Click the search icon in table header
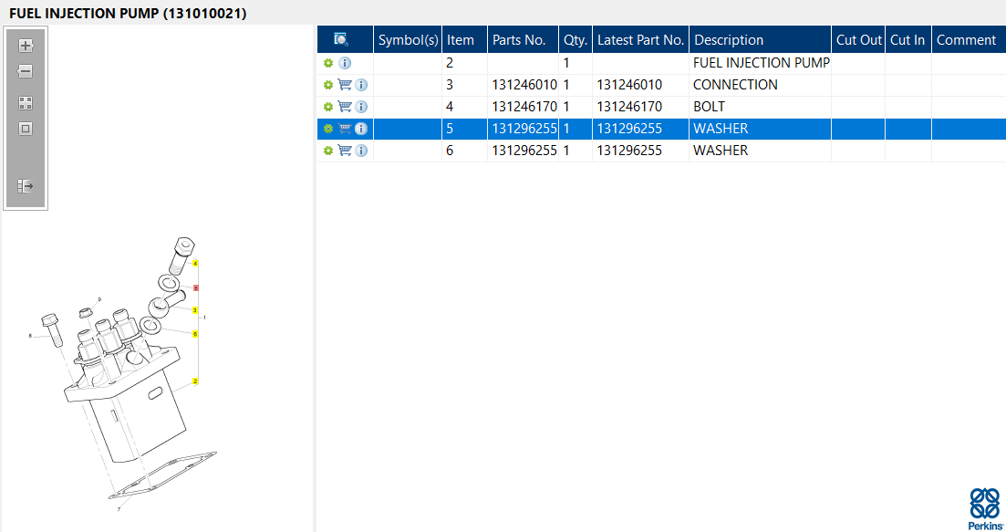Viewport: 1006px width, 532px height. [x=341, y=39]
